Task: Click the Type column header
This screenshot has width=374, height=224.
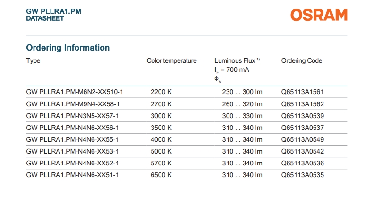Action: [x=33, y=60]
